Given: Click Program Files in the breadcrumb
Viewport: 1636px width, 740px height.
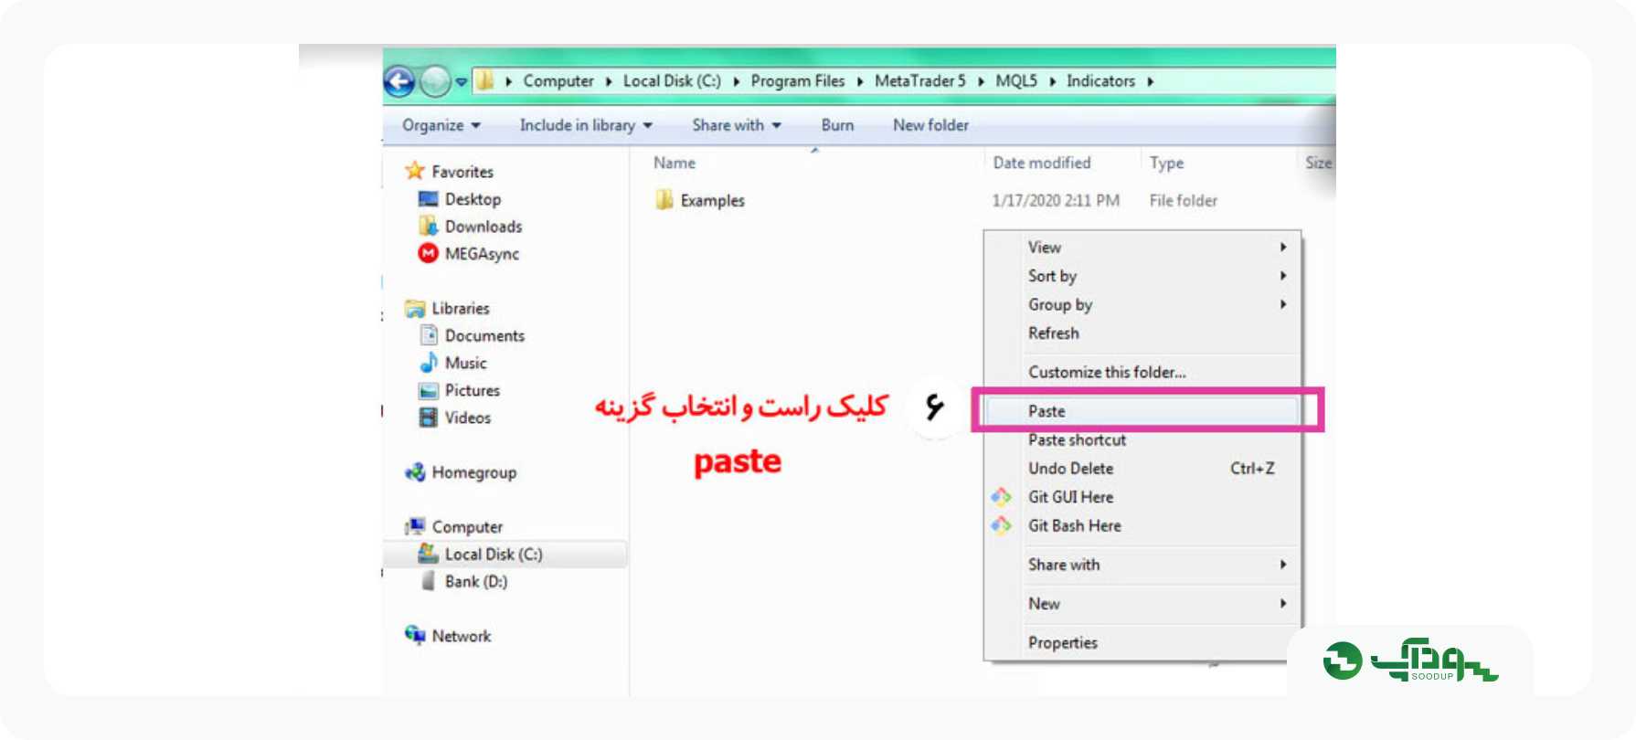Looking at the screenshot, I should pyautogui.click(x=798, y=81).
